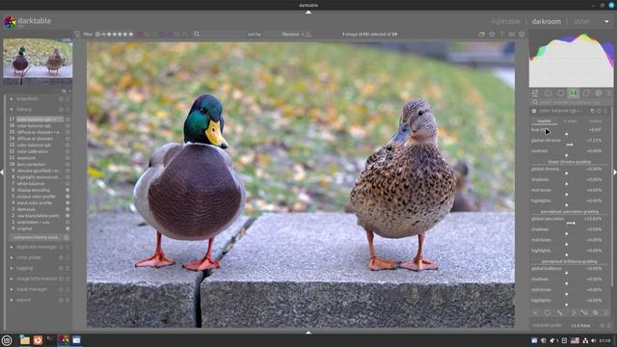Open the terminal from the taskbar

(x=51, y=340)
